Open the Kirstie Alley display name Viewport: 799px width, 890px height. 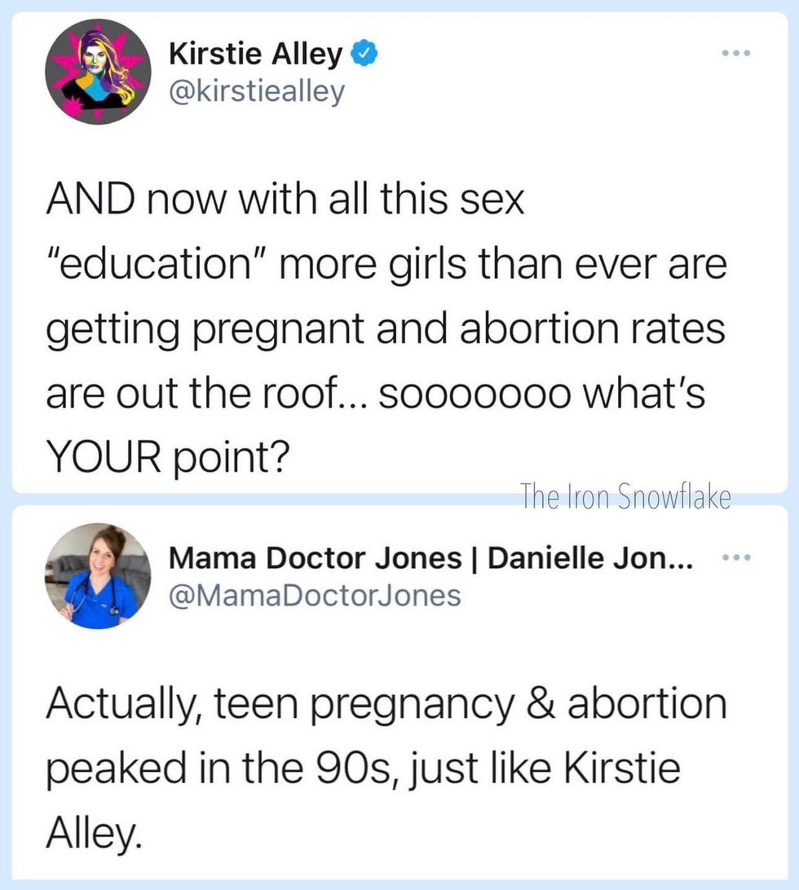pyautogui.click(x=256, y=55)
